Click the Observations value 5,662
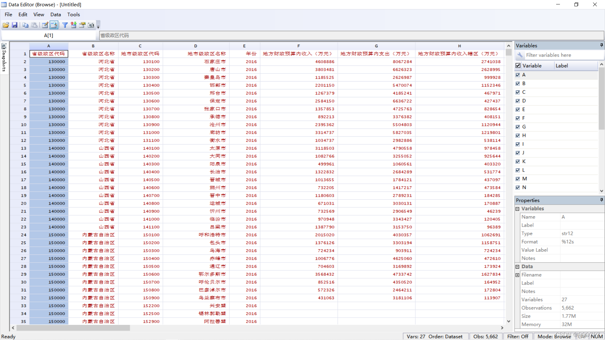This screenshot has height=340, width=605. click(x=568, y=308)
